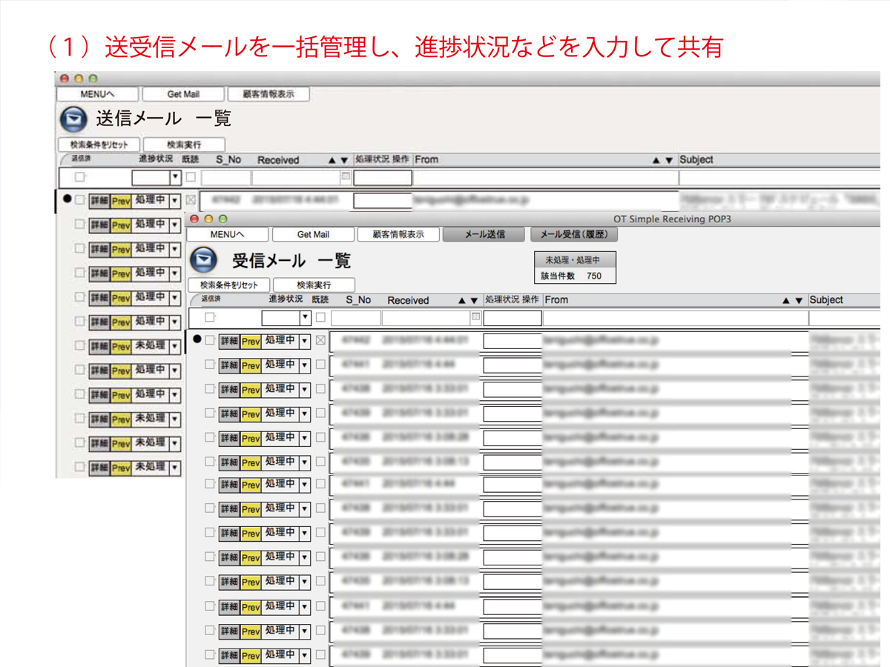Click the envelope icon beside 受信メール 一覧 heading
This screenshot has width=890, height=667.
coord(205,260)
